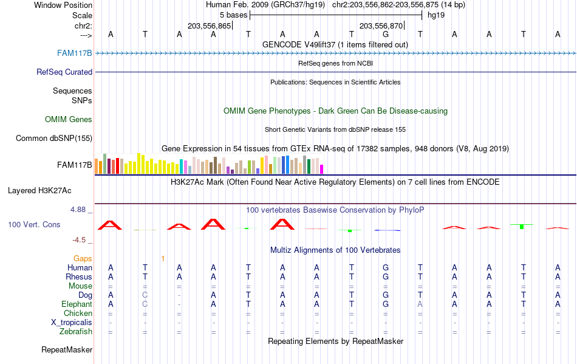Open the Layered H3K27Ac track label
The image size is (577, 364).
point(39,191)
